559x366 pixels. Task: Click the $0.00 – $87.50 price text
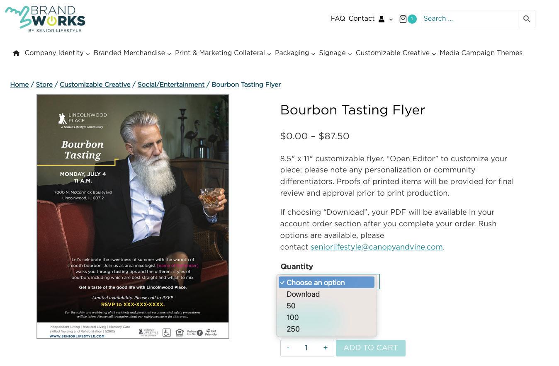(x=315, y=136)
